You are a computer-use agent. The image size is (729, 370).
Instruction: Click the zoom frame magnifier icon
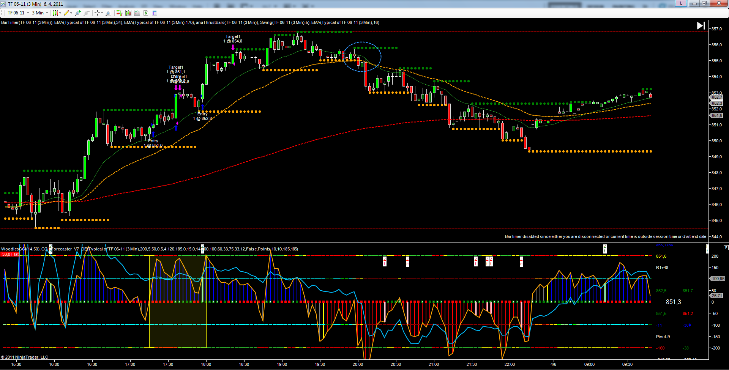coord(109,13)
